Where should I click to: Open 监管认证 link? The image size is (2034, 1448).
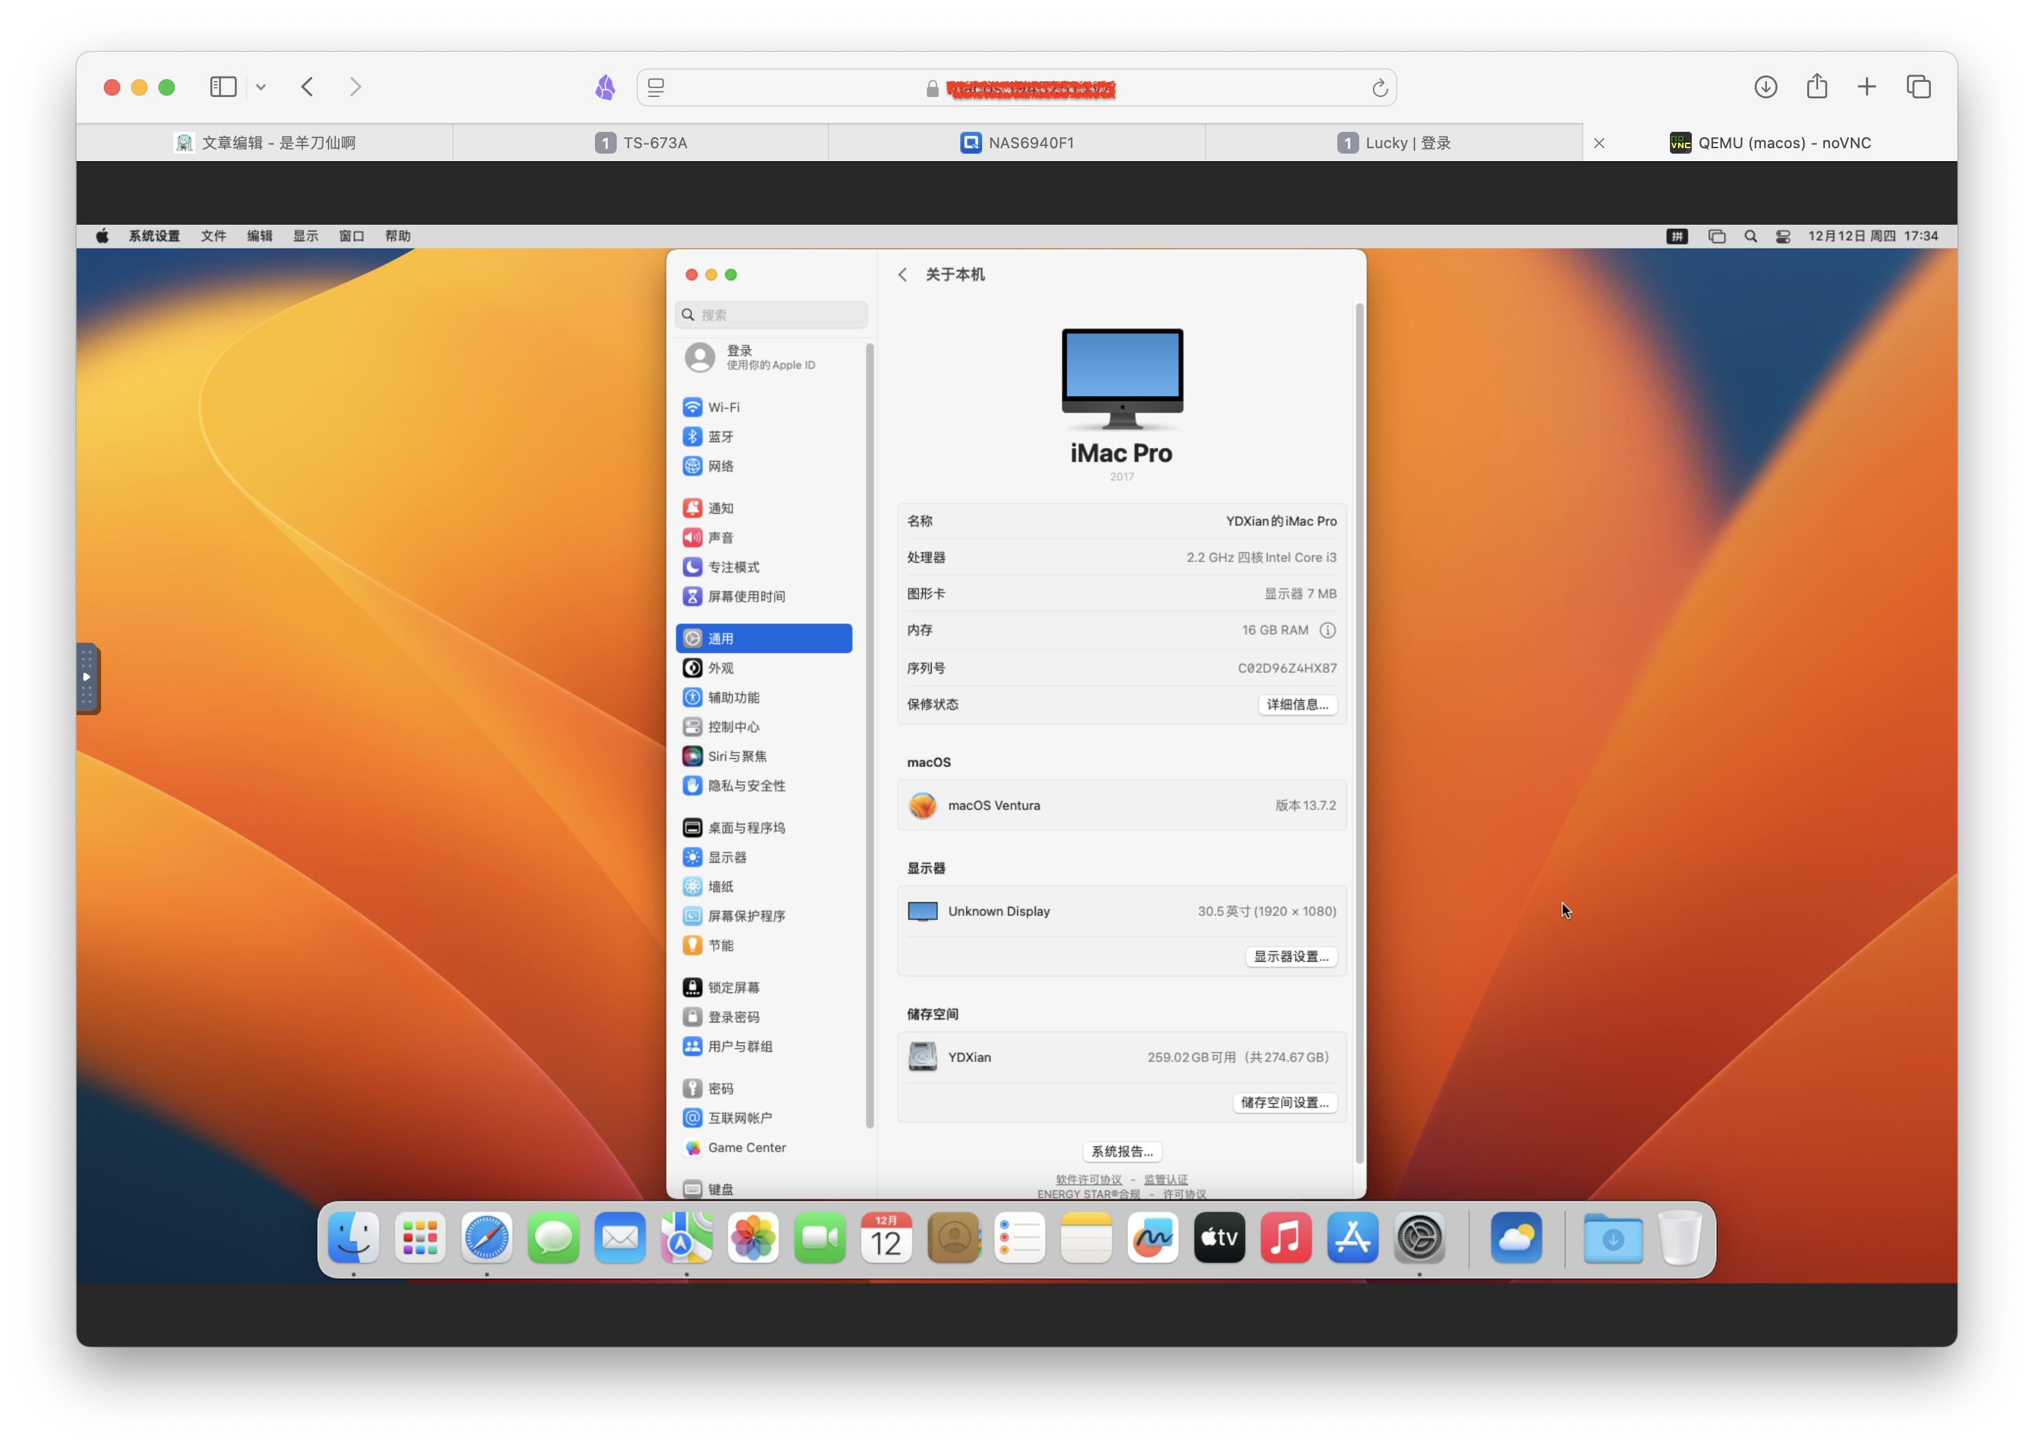1165,1180
